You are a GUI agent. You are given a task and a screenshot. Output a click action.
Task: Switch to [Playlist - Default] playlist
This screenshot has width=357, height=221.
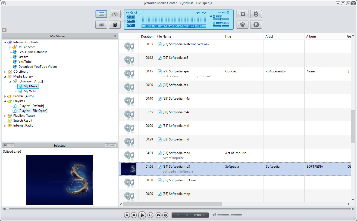(x=31, y=106)
